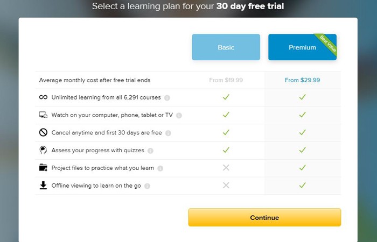377x242 pixels.
Task: Open info tooltip beside watch on devices
Action: [x=179, y=116]
